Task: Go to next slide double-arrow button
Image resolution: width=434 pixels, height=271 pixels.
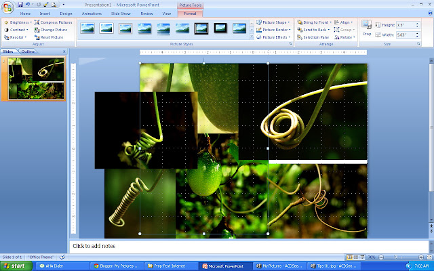Action: click(x=431, y=230)
